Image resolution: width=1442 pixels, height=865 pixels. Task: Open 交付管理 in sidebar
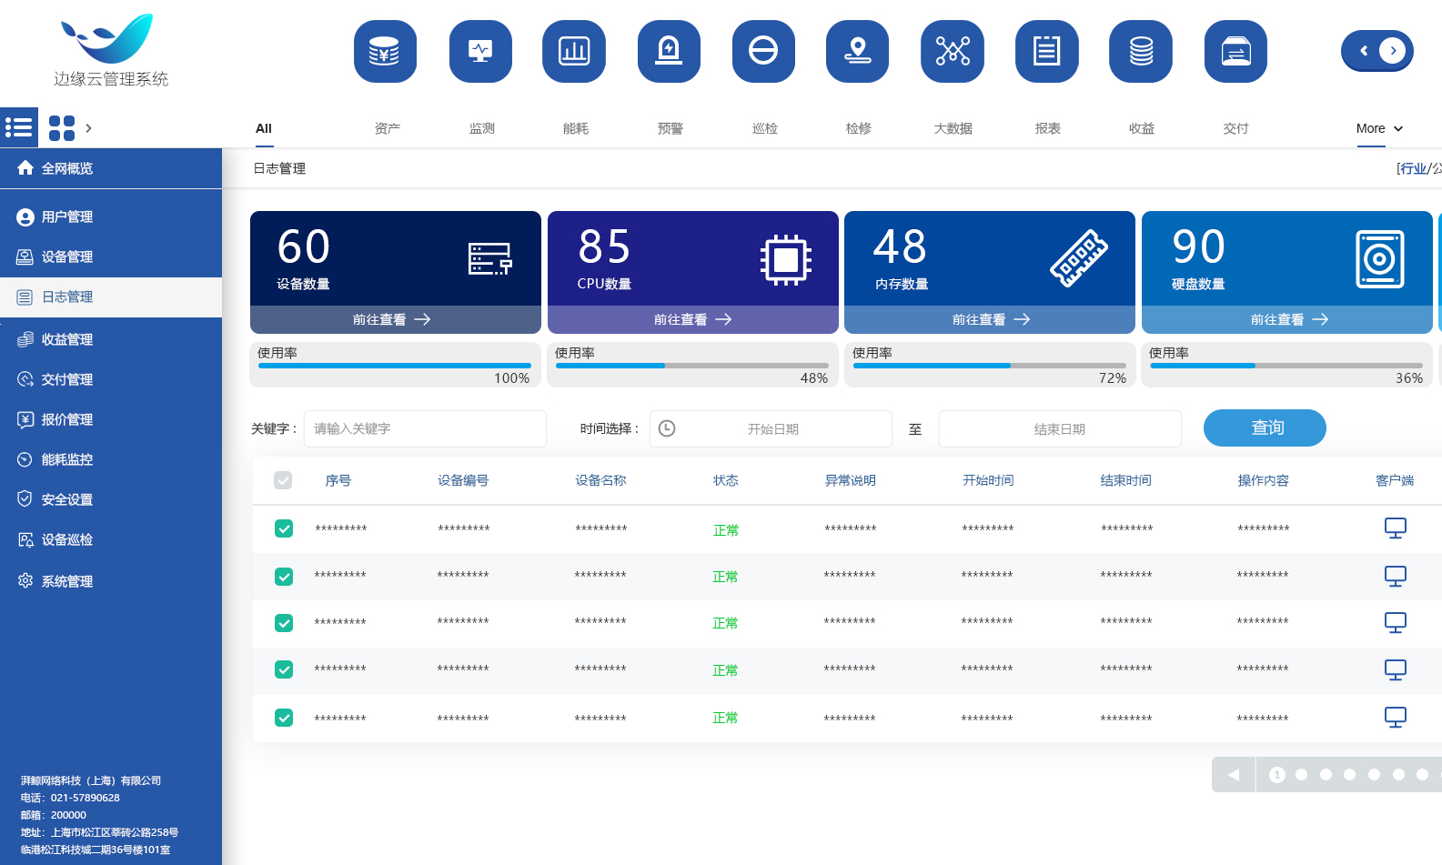pos(111,379)
